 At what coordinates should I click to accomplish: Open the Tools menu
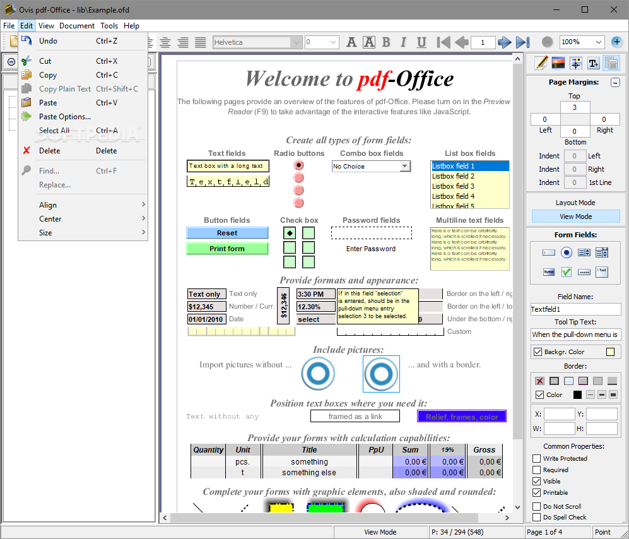[109, 26]
